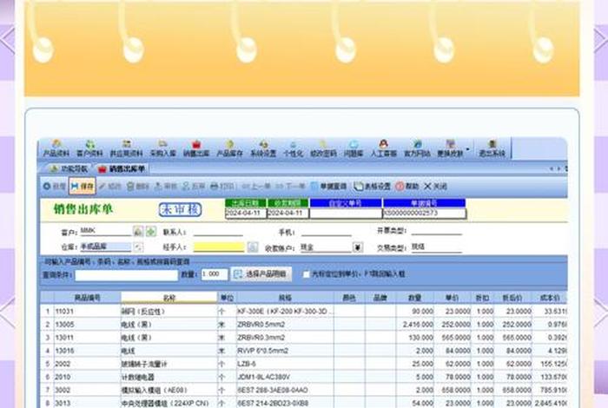Select the 销售出库单 tab
This screenshot has height=408, width=608.
pyautogui.click(x=122, y=168)
